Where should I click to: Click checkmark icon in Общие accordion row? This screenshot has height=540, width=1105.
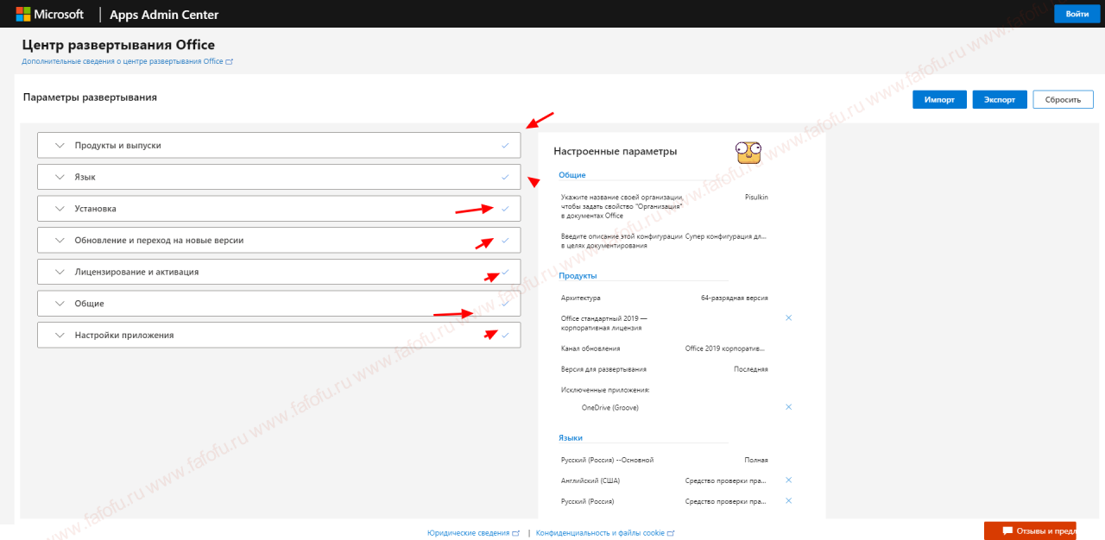click(x=505, y=304)
